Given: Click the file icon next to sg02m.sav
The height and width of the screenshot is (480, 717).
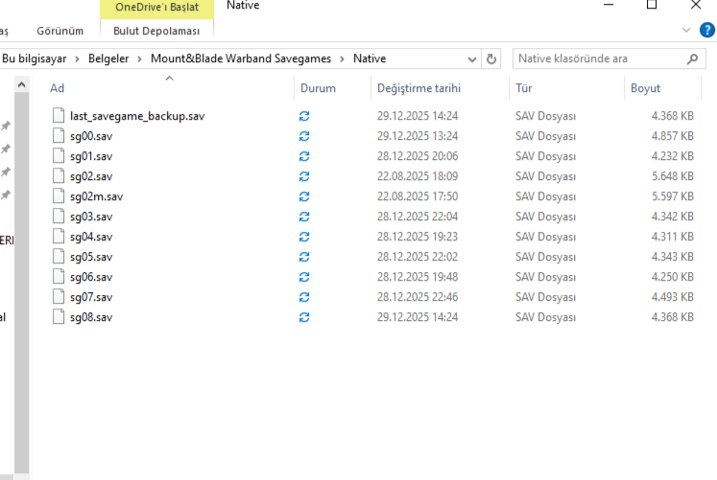Looking at the screenshot, I should [59, 195].
